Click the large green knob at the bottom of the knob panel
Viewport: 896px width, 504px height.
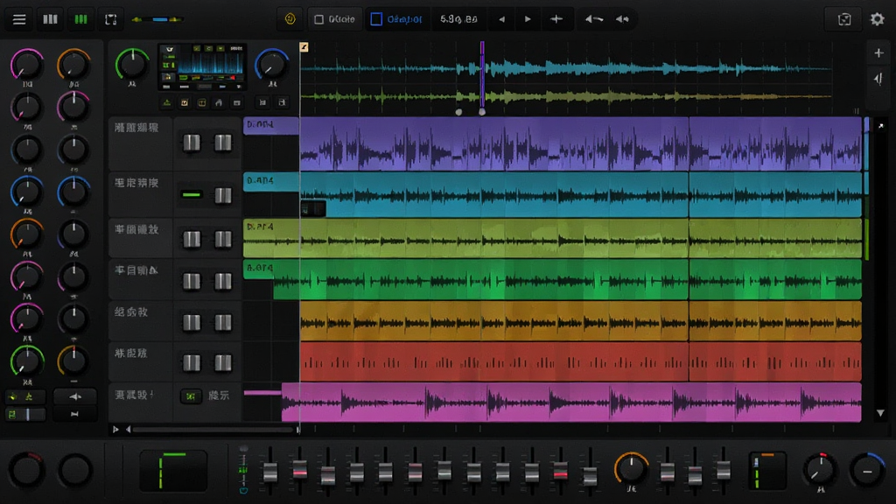coord(27,361)
